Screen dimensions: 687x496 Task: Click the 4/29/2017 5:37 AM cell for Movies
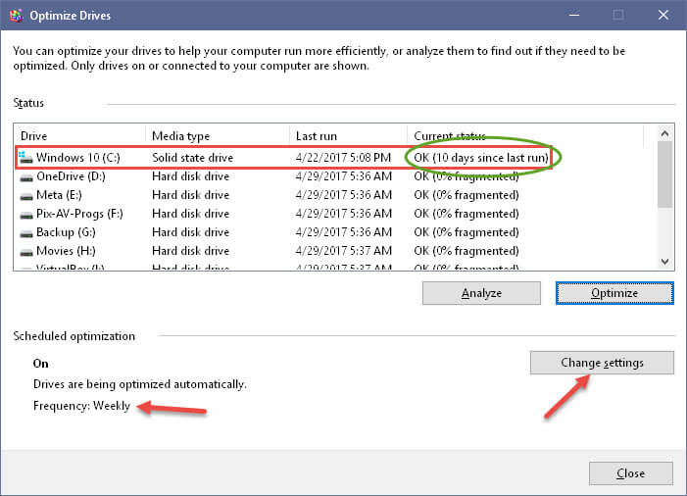point(343,251)
